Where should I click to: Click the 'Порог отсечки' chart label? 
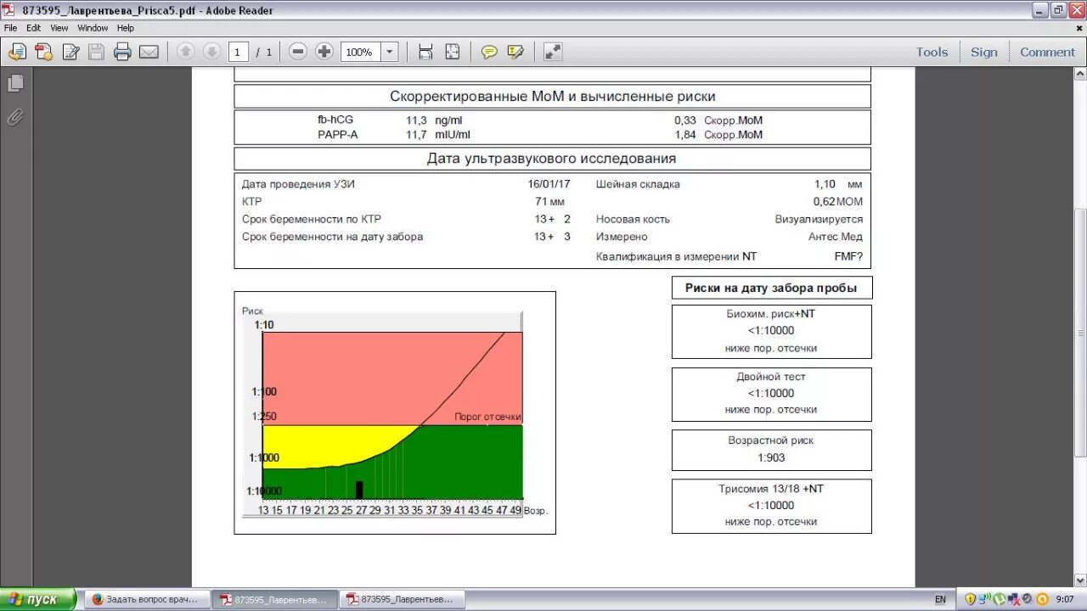487,417
